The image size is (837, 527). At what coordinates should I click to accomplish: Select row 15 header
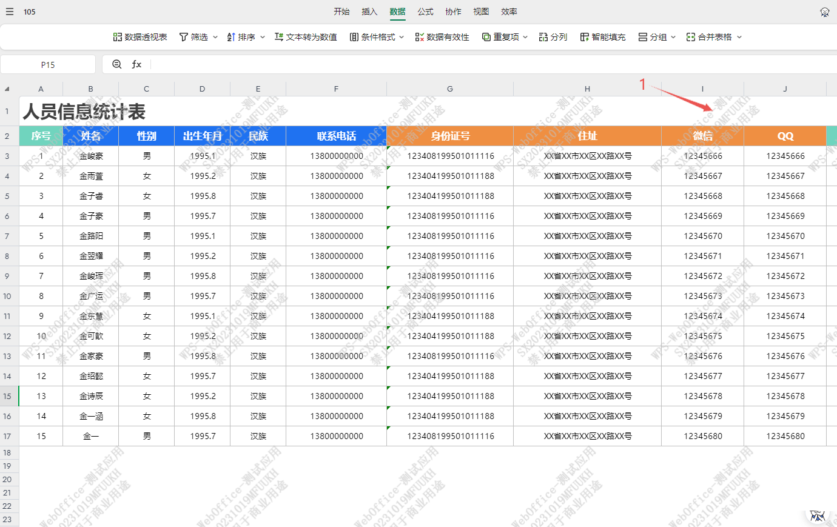tap(9, 396)
